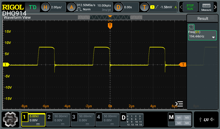Open the Horizontal timebase H icon
This screenshot has width=220, height=129.
45,7
